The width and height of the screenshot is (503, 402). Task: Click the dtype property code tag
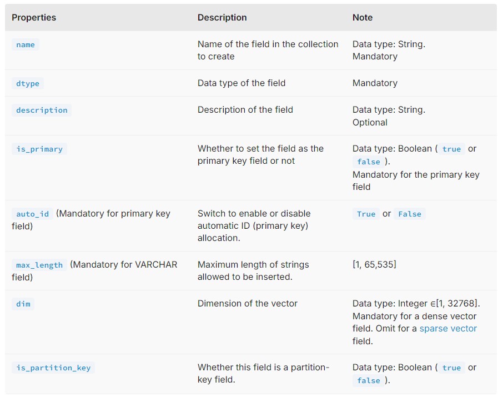point(28,83)
